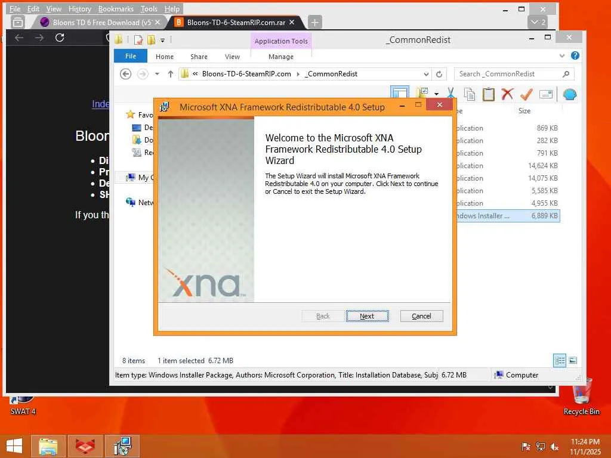The width and height of the screenshot is (611, 458).
Task: Click the red X Delete toolbar icon
Action: 507,94
